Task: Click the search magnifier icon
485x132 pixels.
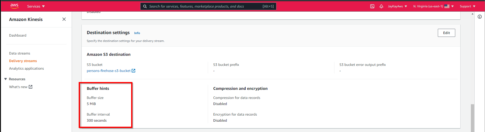Action: (145, 6)
